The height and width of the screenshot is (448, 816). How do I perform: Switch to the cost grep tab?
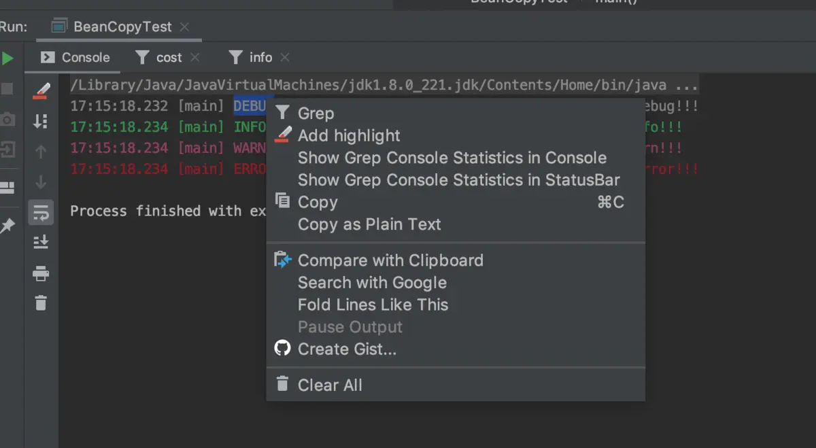tap(169, 58)
